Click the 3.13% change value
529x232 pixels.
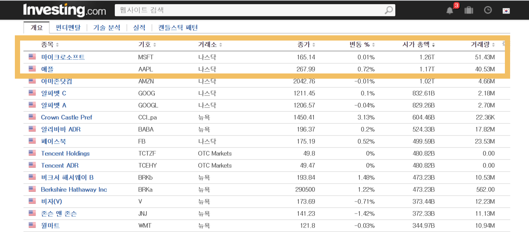[x=366, y=117]
